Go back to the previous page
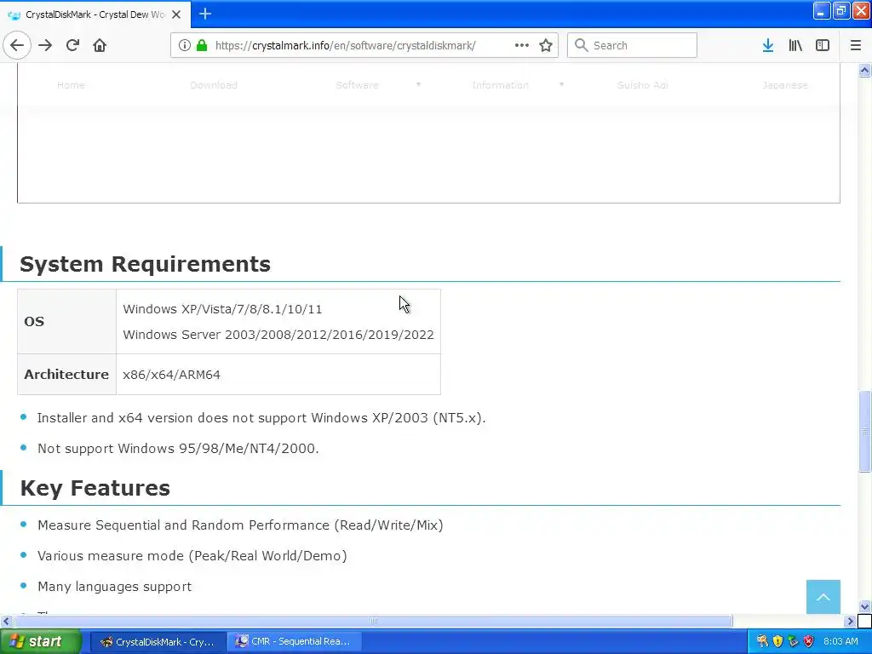This screenshot has width=872, height=654. 17,45
